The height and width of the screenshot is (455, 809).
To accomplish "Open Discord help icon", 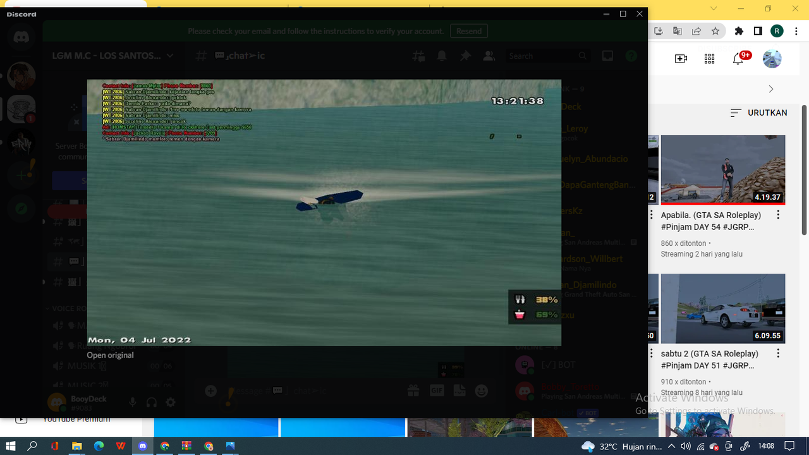I will (x=631, y=56).
